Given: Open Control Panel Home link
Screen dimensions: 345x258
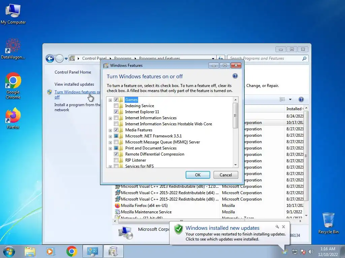Looking at the screenshot, I should tap(73, 72).
